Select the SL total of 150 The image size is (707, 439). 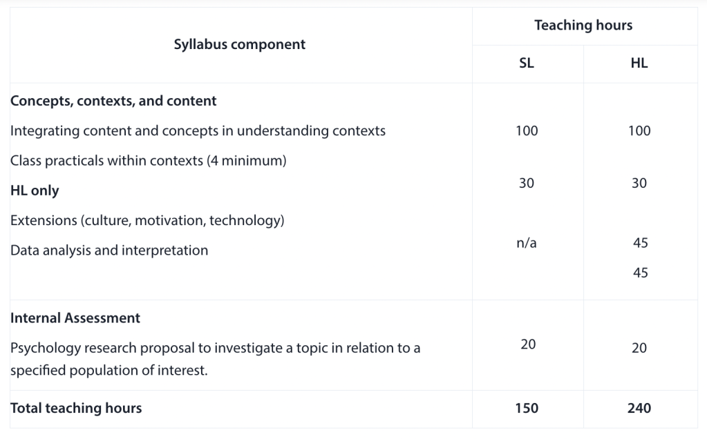[527, 408]
